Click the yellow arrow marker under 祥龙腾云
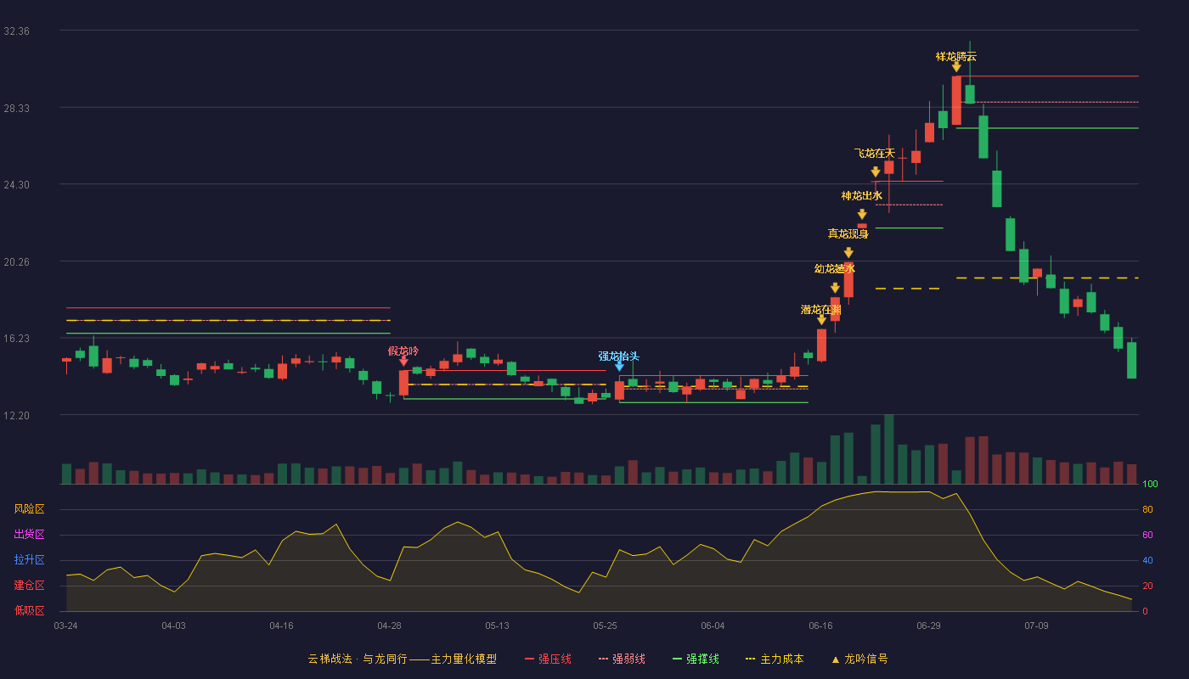Viewport: 1189px width, 679px height. coord(956,67)
